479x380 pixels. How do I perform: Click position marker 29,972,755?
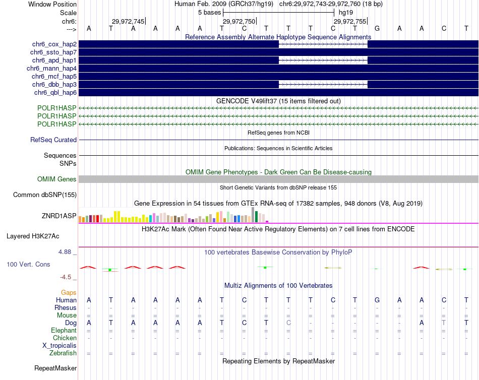[350, 21]
